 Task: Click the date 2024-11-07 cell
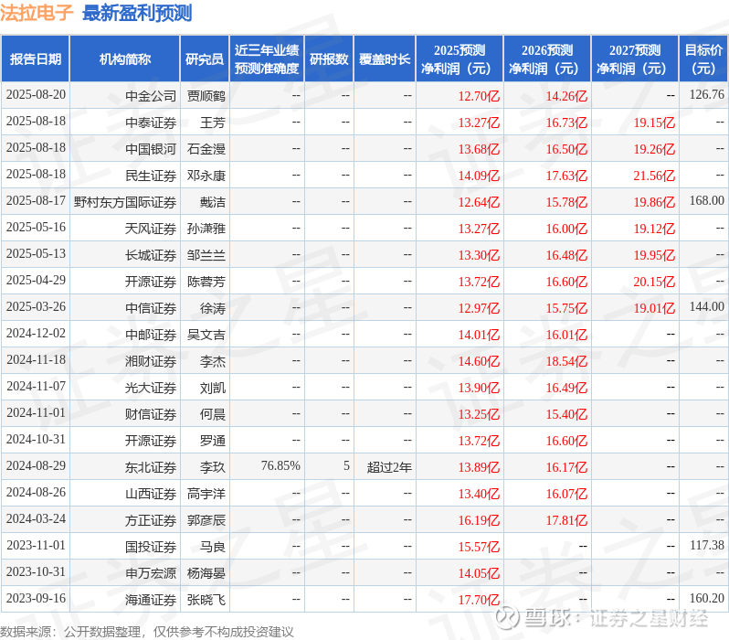36,387
